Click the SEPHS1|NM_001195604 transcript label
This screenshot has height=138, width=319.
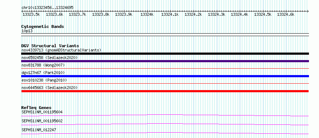coord(42,112)
